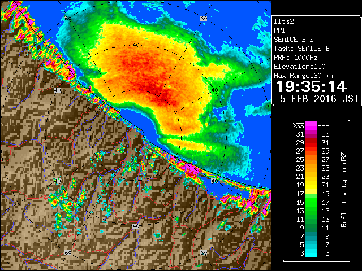Click the 60 km ring label in southwest
Image resolution: width=362 pixels, height=271 pixels.
click(x=68, y=252)
